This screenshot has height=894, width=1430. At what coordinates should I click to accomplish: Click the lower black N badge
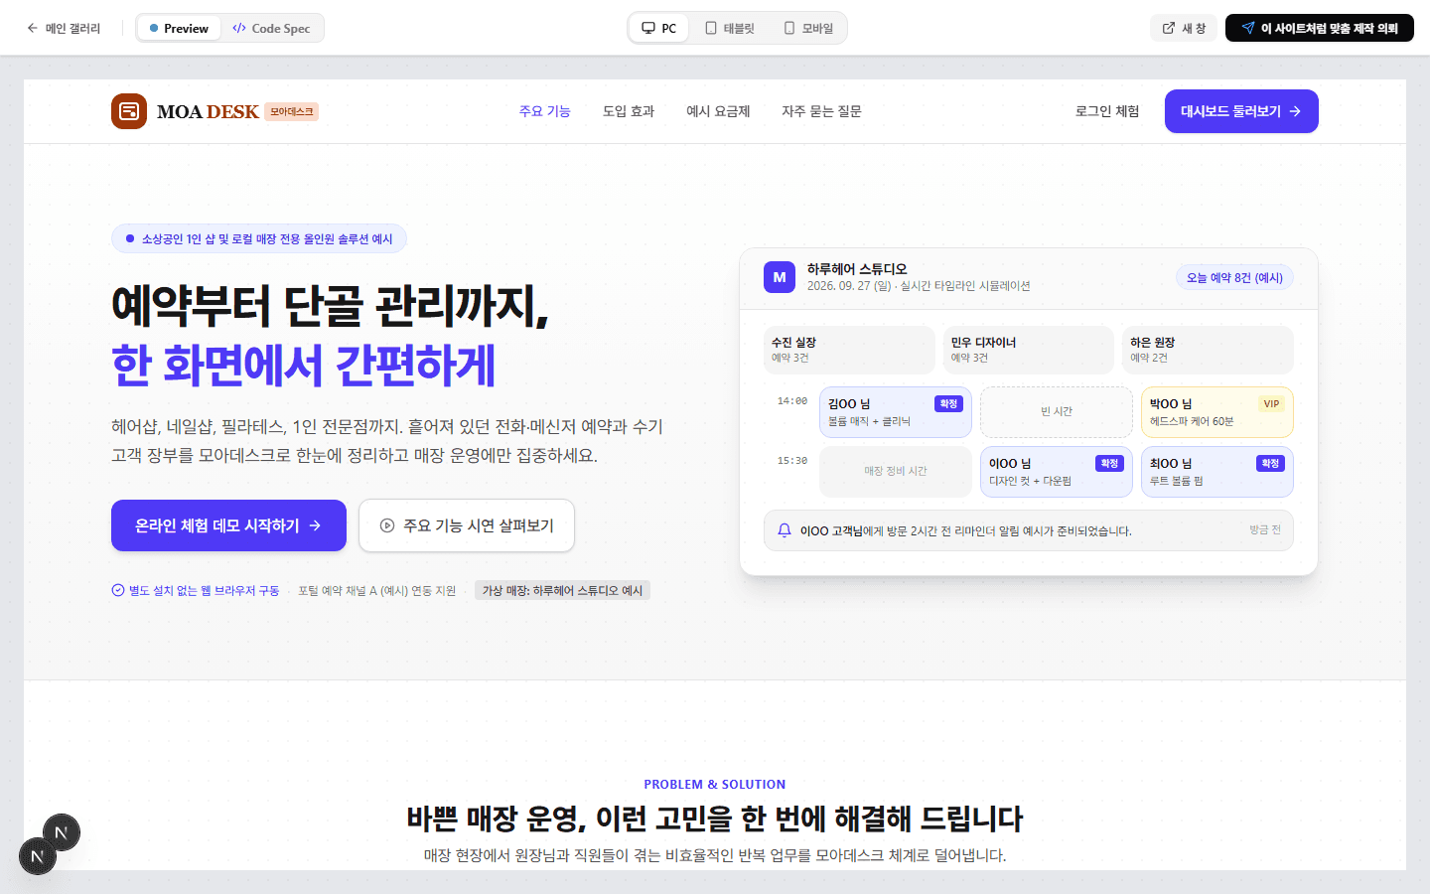point(38,856)
